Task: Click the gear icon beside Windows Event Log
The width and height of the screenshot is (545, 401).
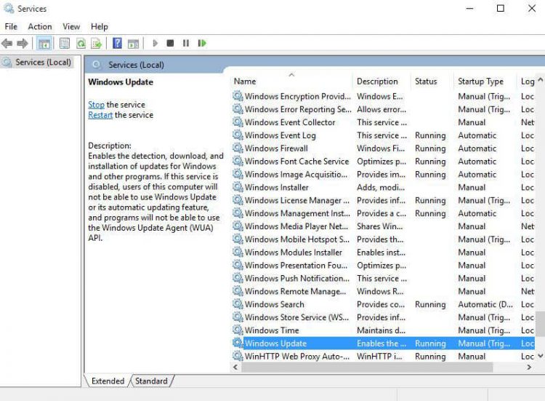Action: tap(238, 135)
